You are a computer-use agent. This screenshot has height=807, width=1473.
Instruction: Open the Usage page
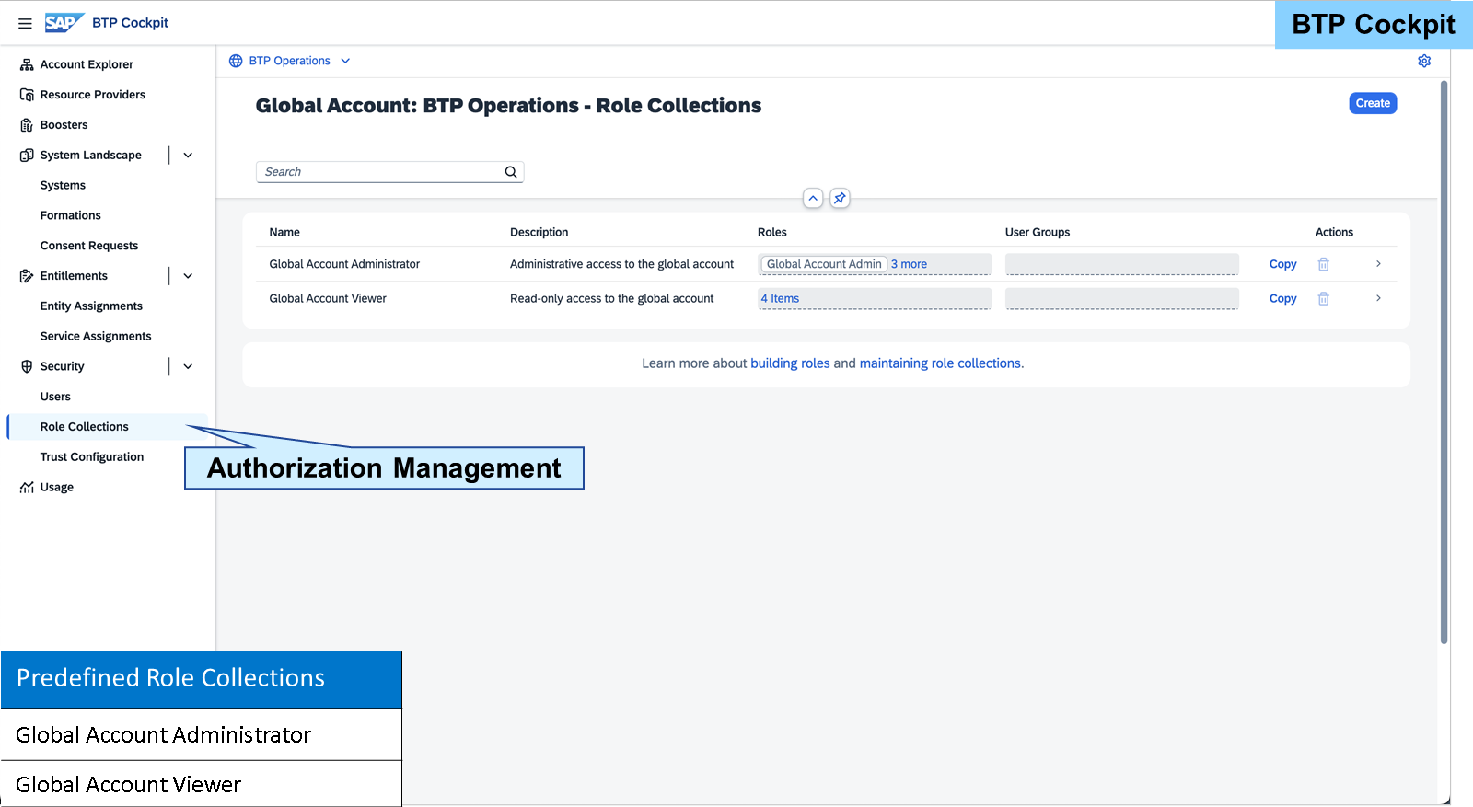point(57,488)
